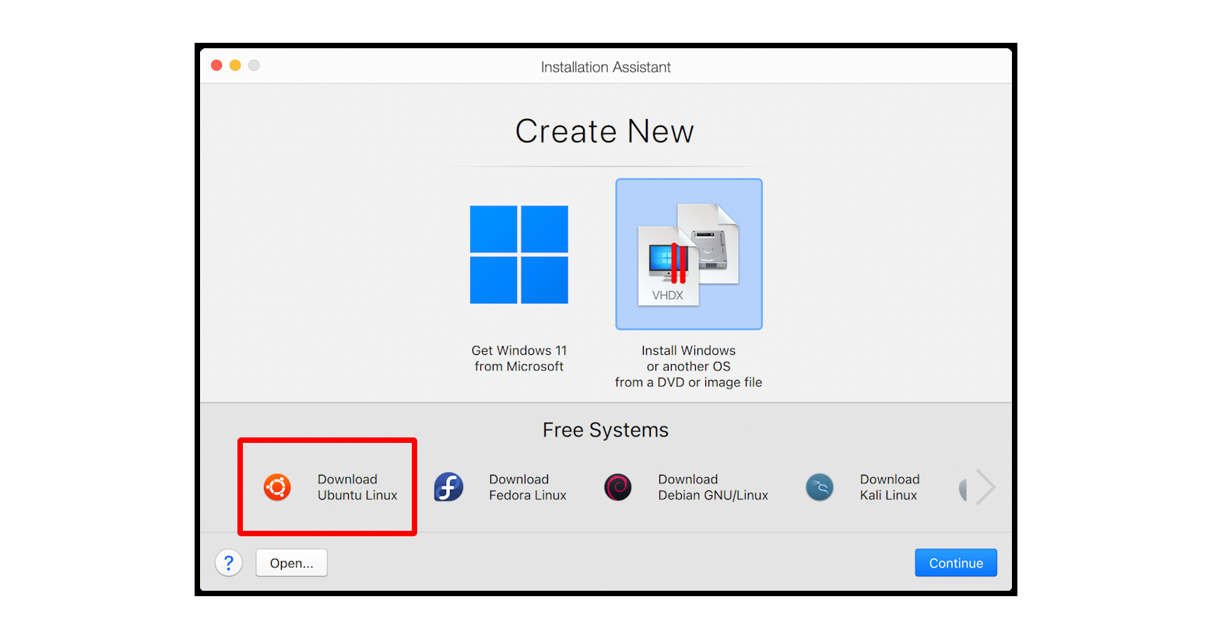Select the VHDX image file install icon
This screenshot has height=639, width=1212.
click(688, 255)
